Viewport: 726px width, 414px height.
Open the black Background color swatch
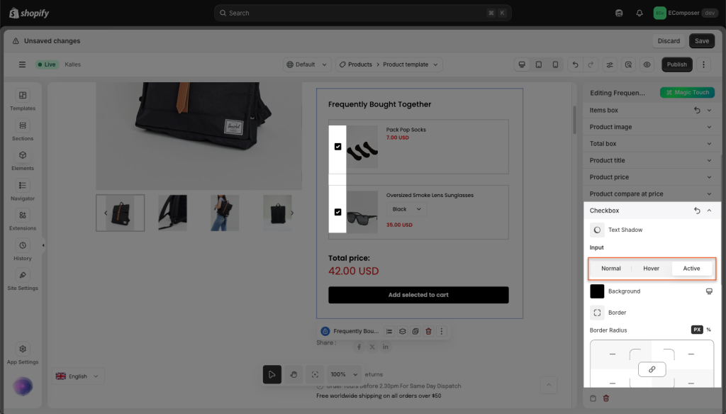[597, 291]
